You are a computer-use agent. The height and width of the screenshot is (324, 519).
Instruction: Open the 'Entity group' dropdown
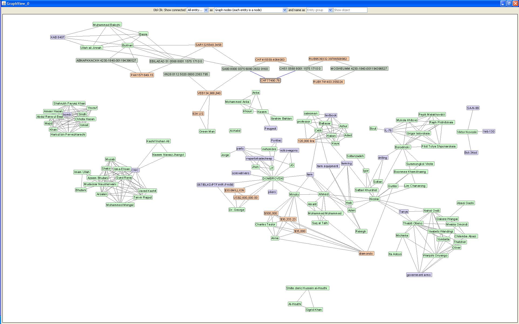coord(319,10)
